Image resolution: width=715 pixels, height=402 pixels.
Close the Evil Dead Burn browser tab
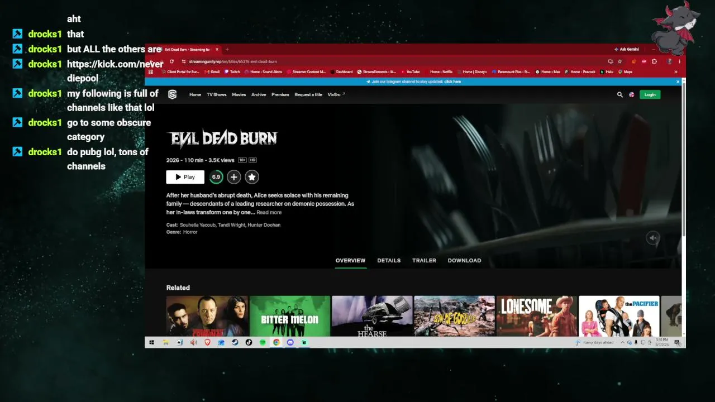(217, 49)
